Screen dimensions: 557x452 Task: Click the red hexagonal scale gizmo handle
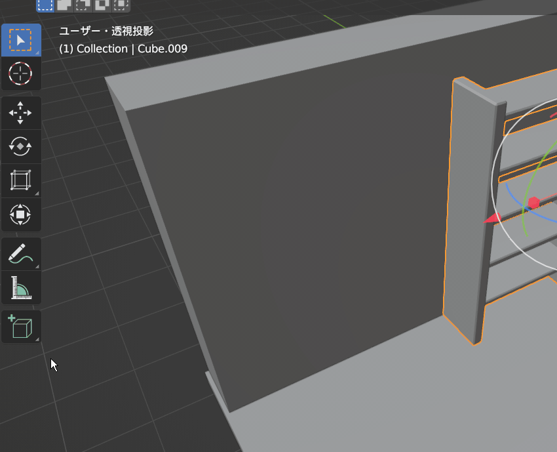[533, 203]
